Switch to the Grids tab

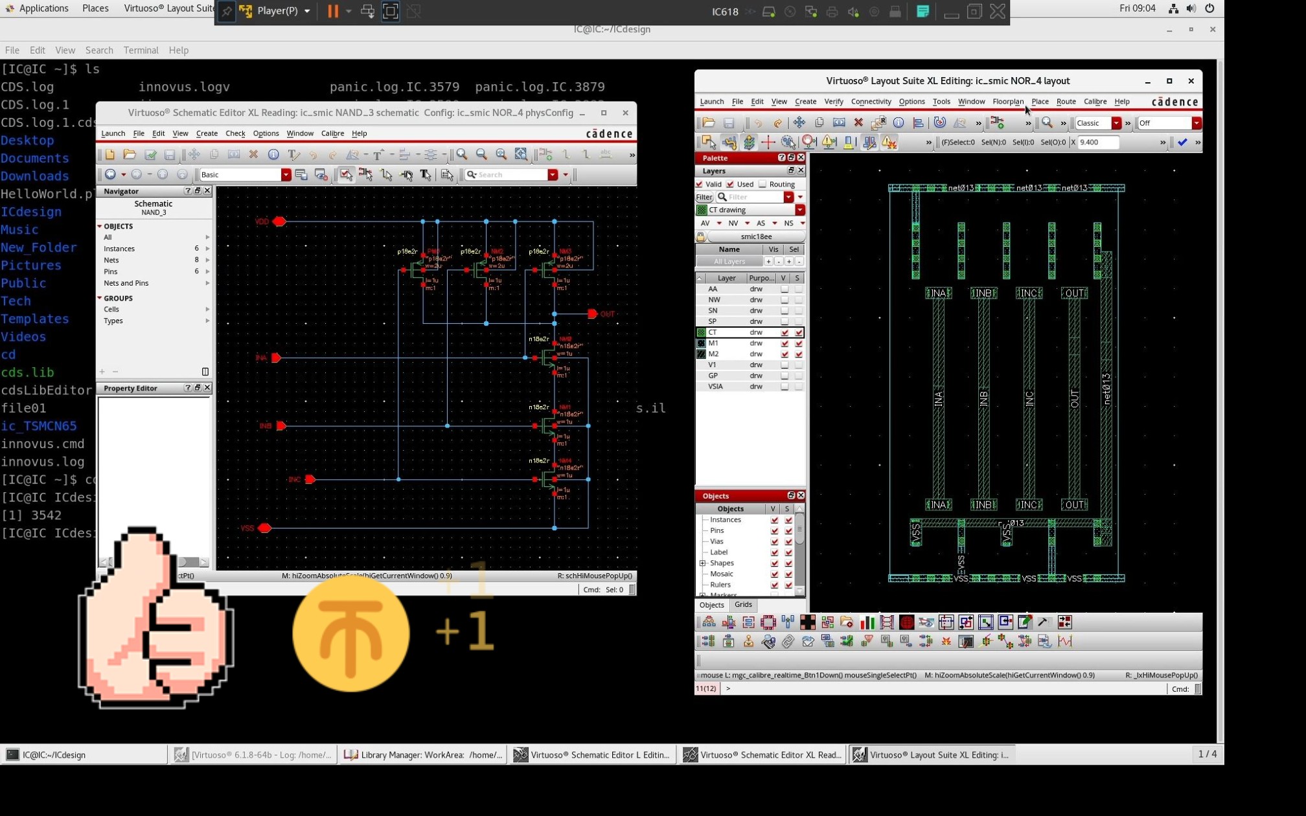[743, 605]
